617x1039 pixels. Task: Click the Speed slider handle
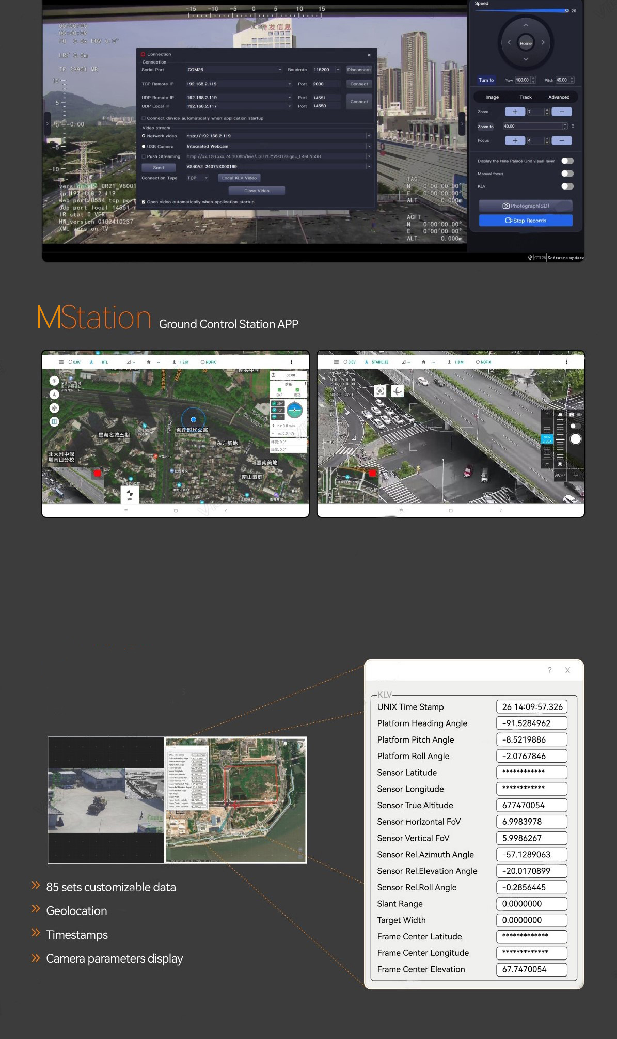[567, 10]
